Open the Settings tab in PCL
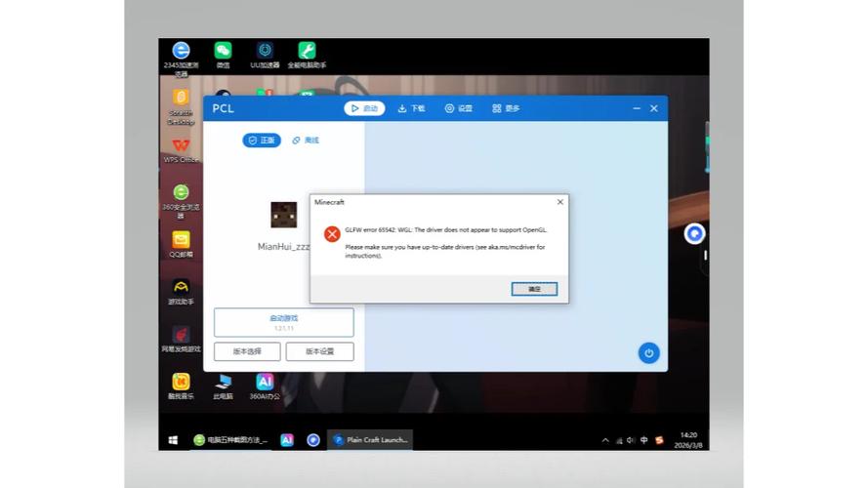Viewport: 868px width, 488px height. [458, 108]
